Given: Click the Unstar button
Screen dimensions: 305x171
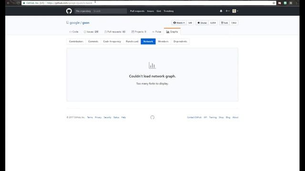Looking at the screenshot, I should pyautogui.click(x=202, y=23).
